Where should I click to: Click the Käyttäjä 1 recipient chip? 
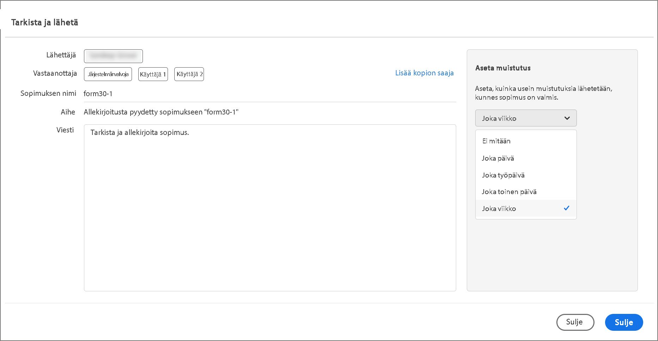click(x=153, y=74)
